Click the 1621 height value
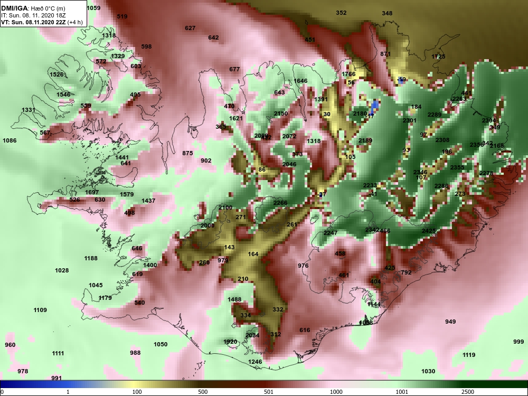 [236, 118]
